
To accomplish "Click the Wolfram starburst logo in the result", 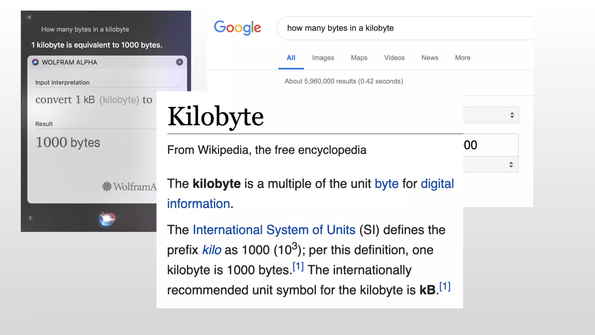I will 107,186.
